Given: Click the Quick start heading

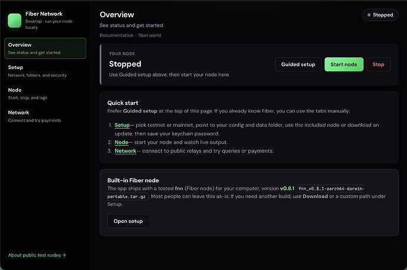Looking at the screenshot, I should (x=123, y=103).
